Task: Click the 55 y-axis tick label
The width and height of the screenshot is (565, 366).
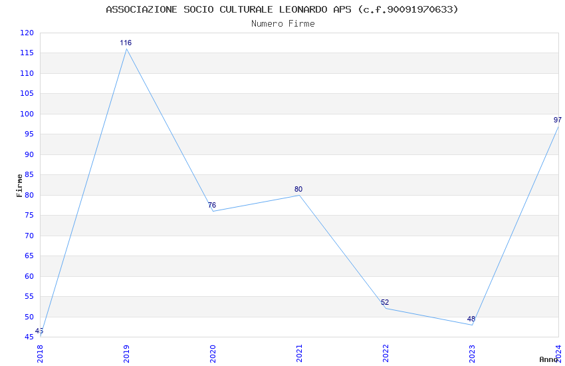Action: click(29, 297)
